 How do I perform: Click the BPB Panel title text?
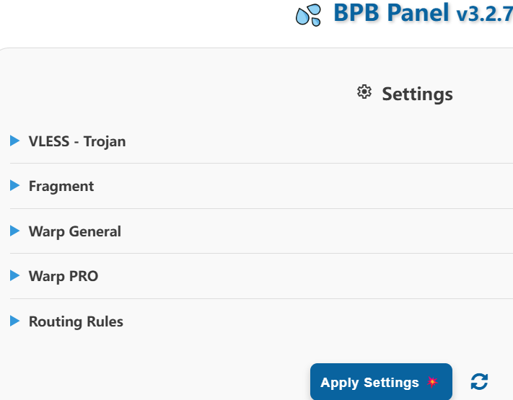(391, 13)
